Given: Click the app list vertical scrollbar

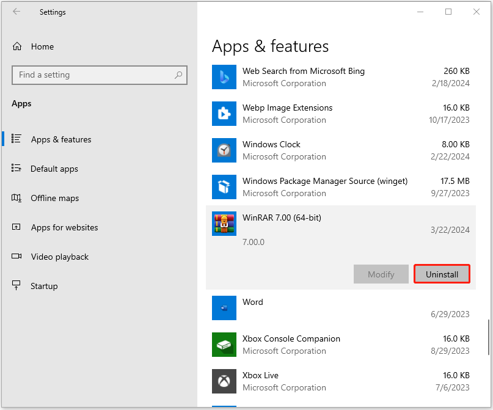Looking at the screenshot, I should pos(488,337).
